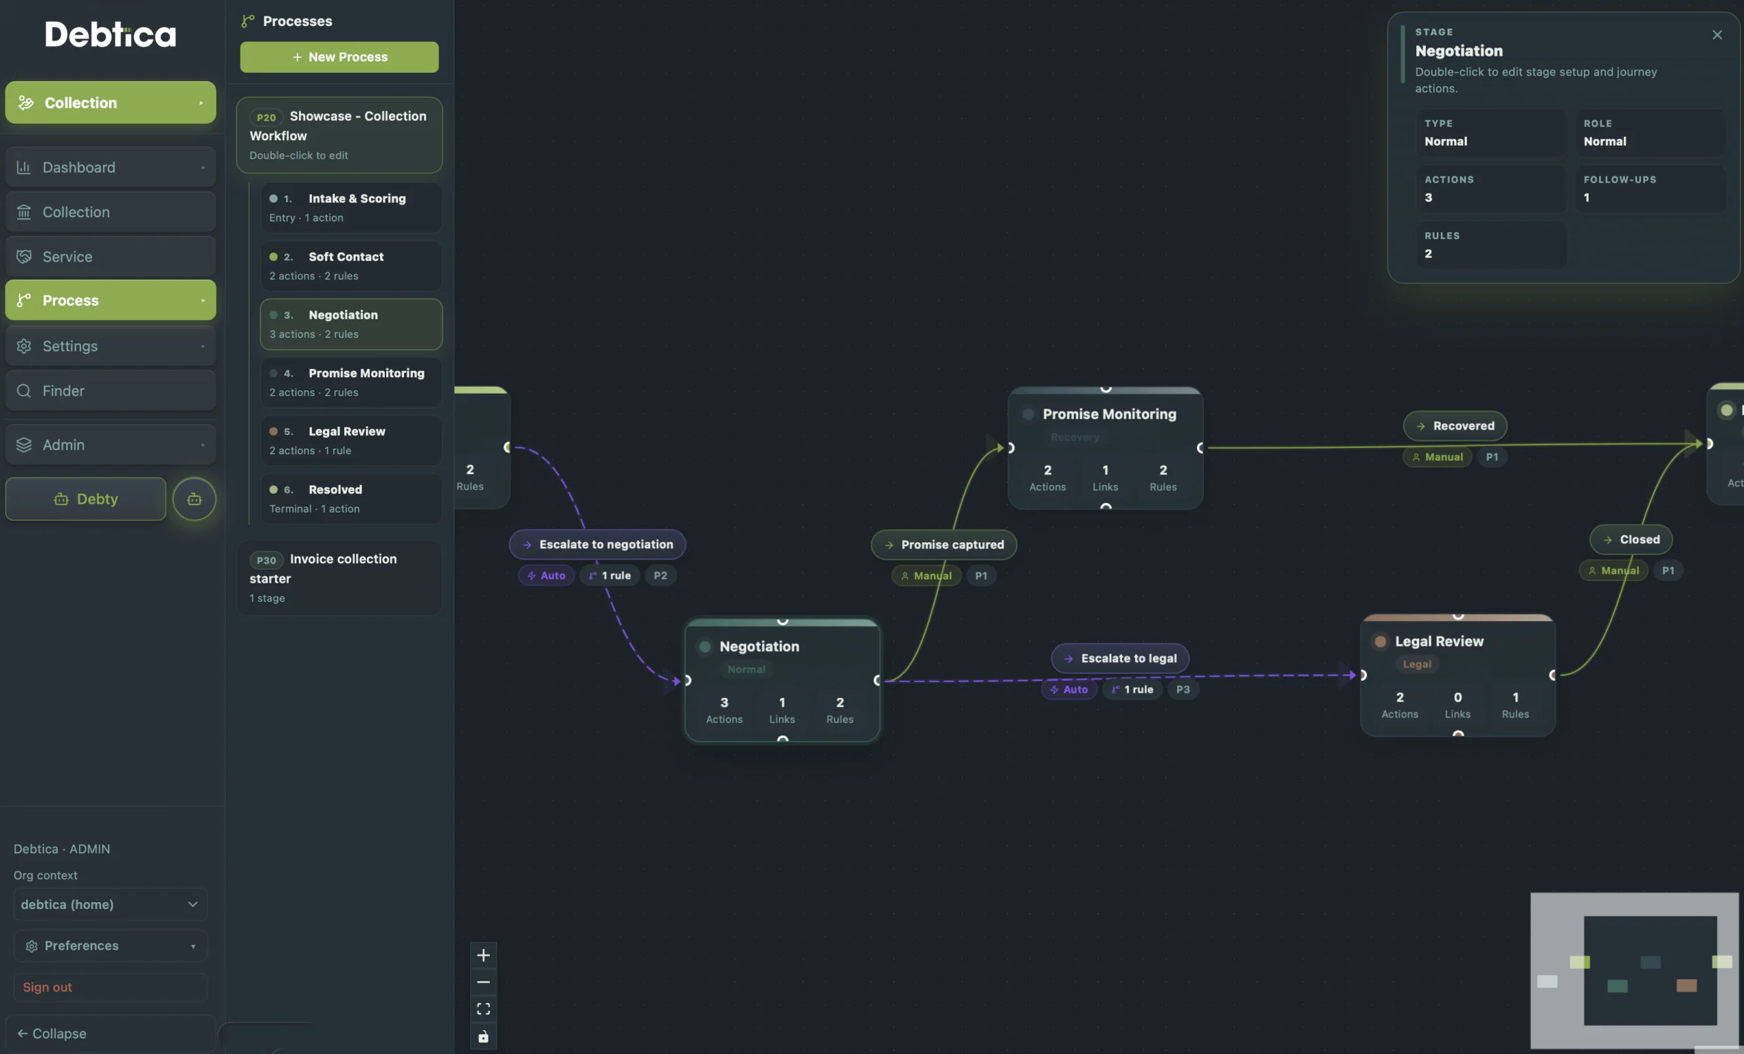
Task: Open the Collection bank-icon menu item
Action: (x=110, y=212)
